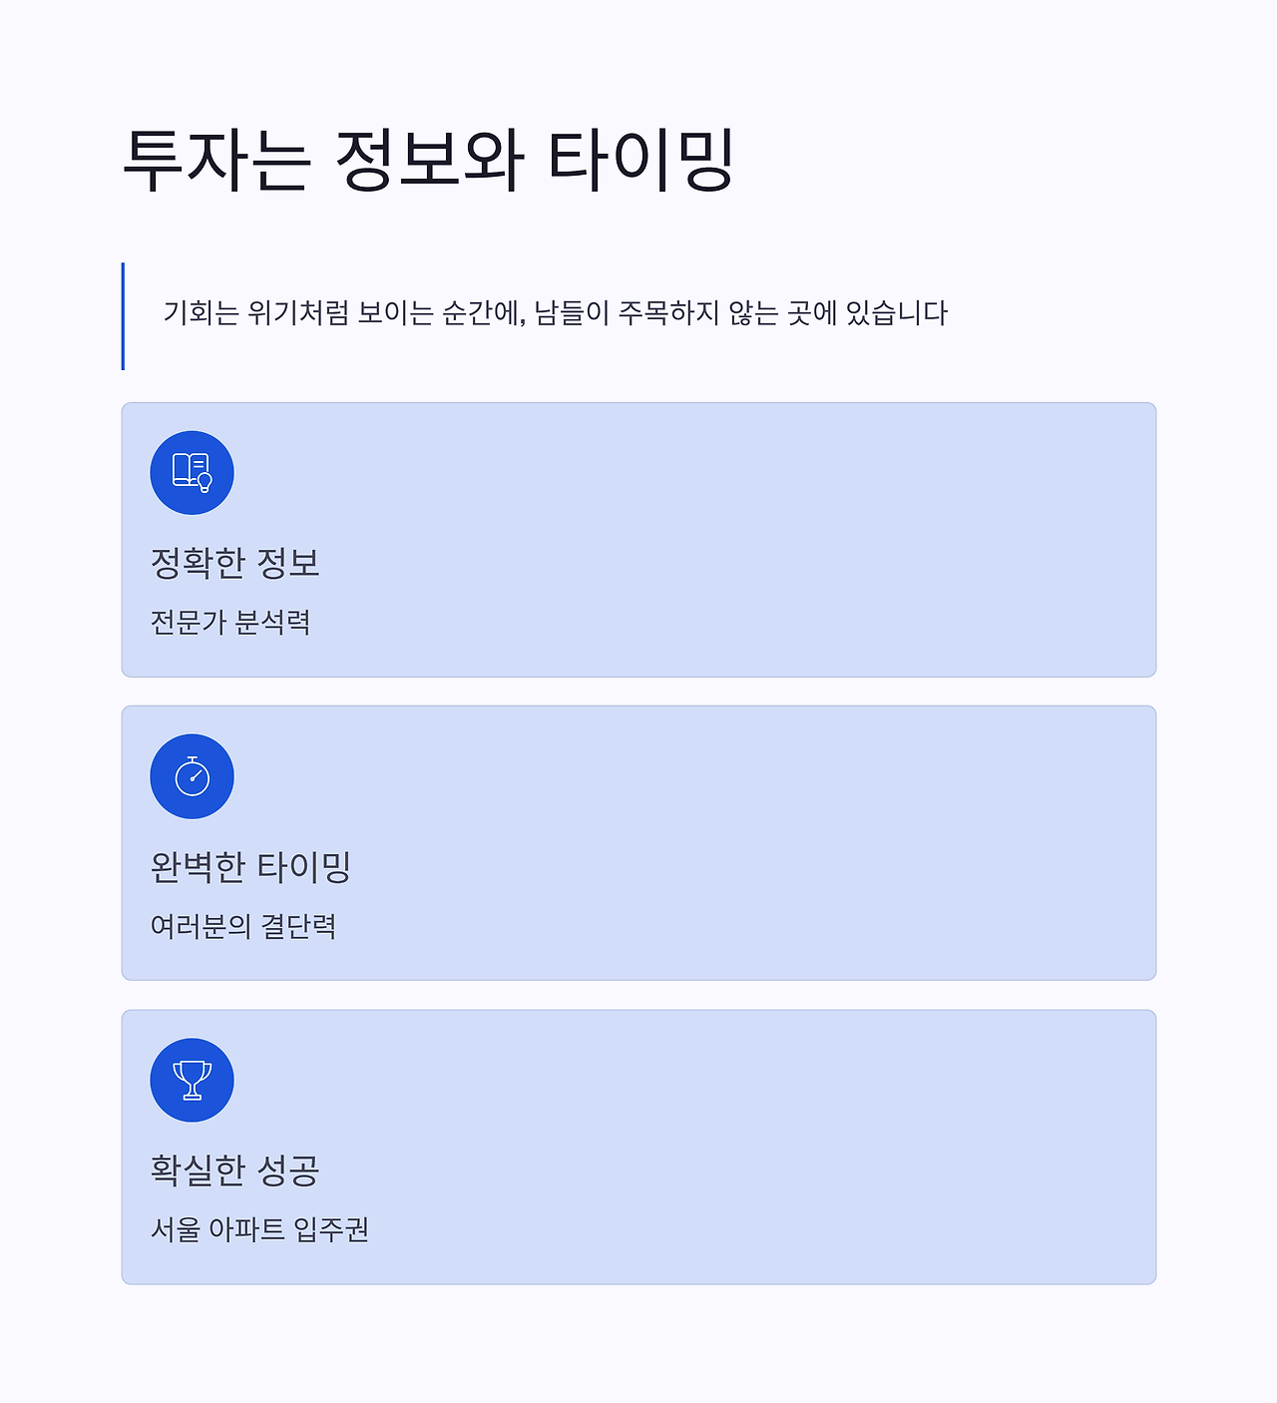Click empty area of 정확한 정보 card
The height and width of the screenshot is (1403, 1277).
pos(748,539)
